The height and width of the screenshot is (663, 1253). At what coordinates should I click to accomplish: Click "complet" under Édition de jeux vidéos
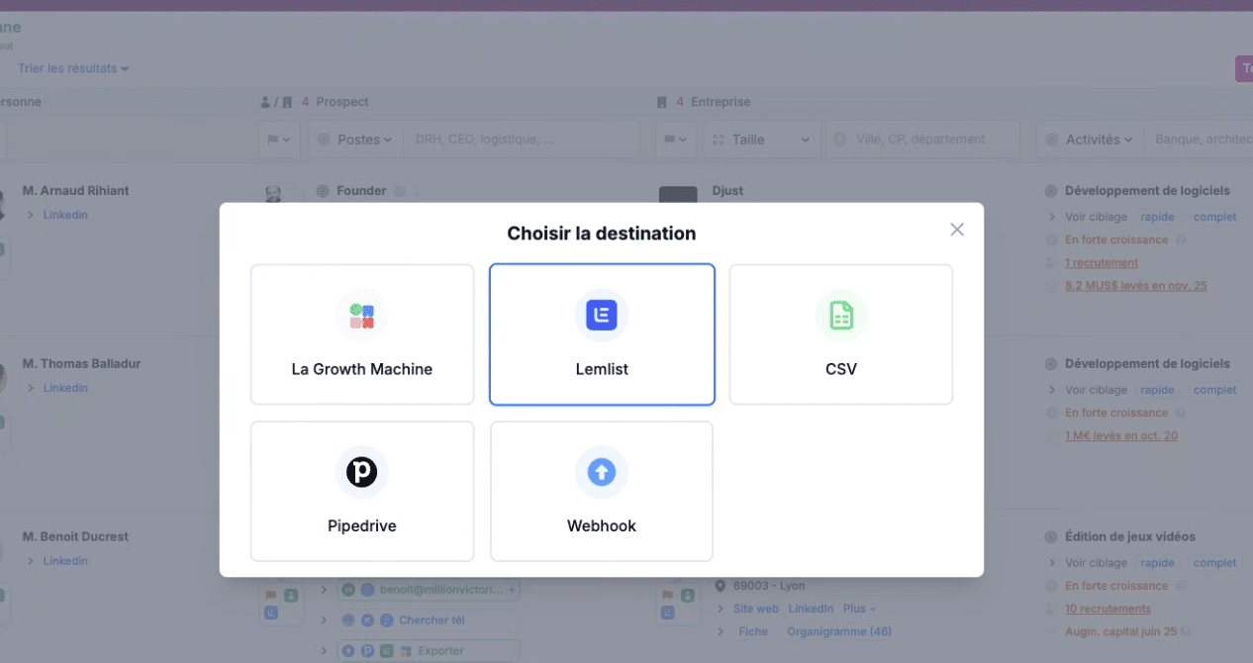1214,563
